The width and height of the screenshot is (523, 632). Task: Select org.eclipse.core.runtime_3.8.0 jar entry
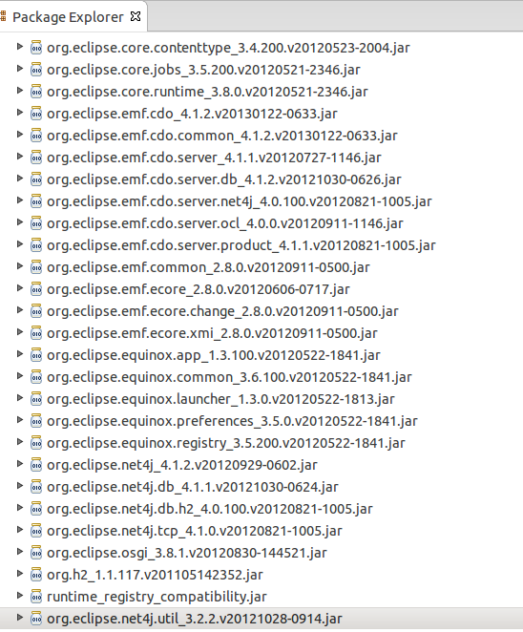tap(207, 92)
